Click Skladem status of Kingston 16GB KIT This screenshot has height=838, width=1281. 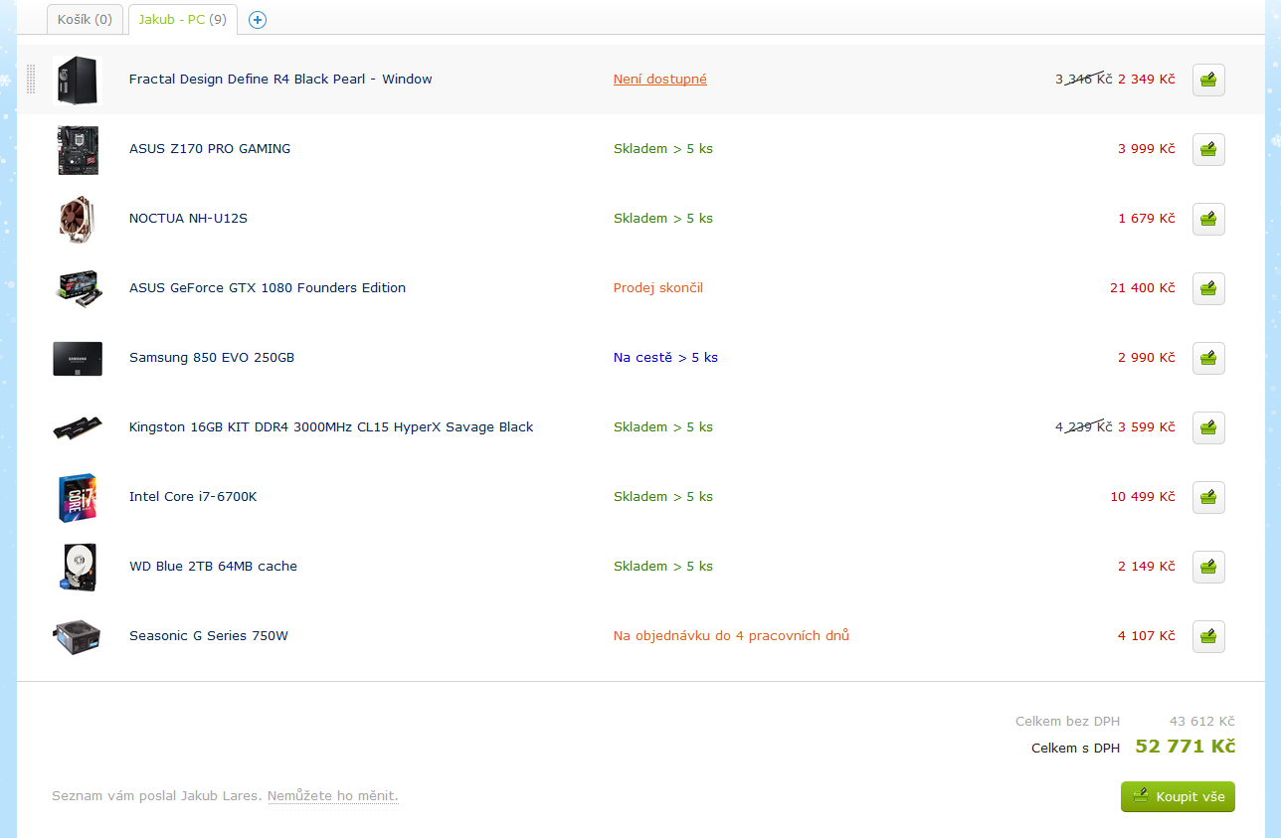pos(663,427)
